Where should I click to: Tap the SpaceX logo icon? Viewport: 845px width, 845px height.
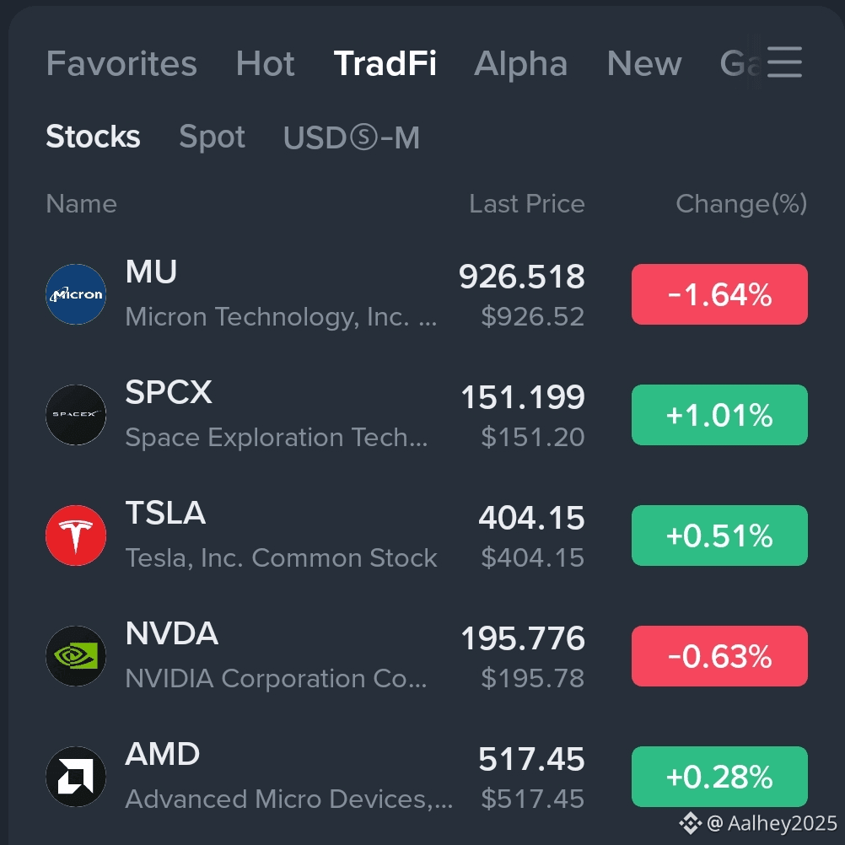tap(76, 415)
